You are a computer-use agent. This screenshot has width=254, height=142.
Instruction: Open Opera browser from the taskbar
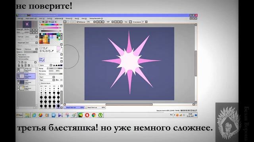(x=87, y=115)
